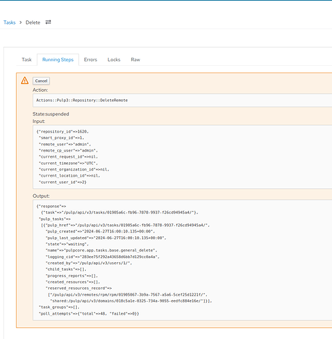Cancel the suspended step

[x=41, y=81]
